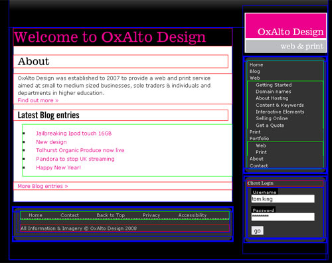
Task: Open the Accessibility footer link
Action: point(193,215)
